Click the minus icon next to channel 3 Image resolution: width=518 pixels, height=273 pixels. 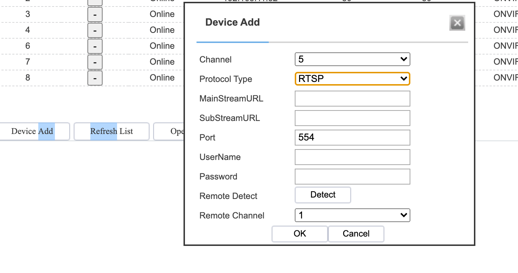(x=95, y=14)
